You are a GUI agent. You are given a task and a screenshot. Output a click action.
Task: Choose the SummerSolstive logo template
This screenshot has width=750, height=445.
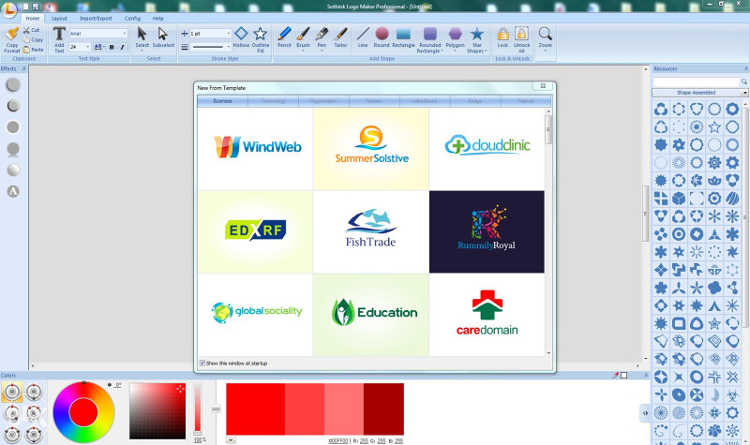[371, 149]
